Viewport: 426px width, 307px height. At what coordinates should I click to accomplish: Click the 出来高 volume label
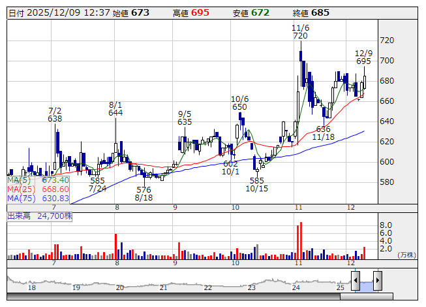[x=19, y=215]
